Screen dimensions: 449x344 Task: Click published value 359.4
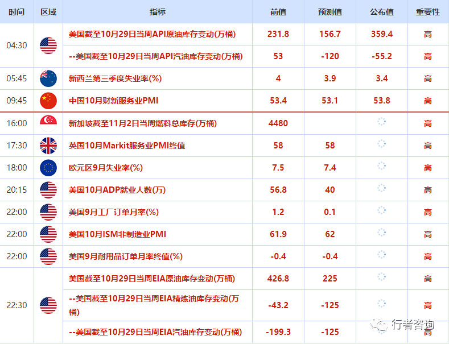382,34
